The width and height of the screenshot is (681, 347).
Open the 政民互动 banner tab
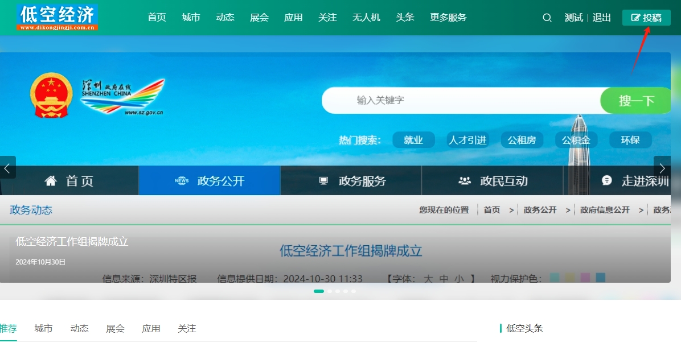coord(493,180)
